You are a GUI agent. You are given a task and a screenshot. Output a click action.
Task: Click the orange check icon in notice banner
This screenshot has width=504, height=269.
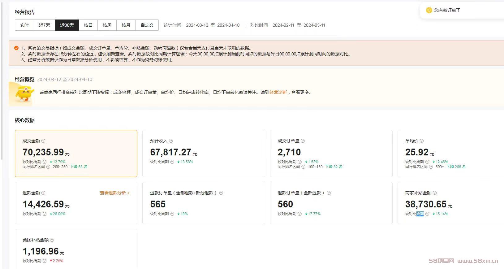pyautogui.click(x=16, y=48)
